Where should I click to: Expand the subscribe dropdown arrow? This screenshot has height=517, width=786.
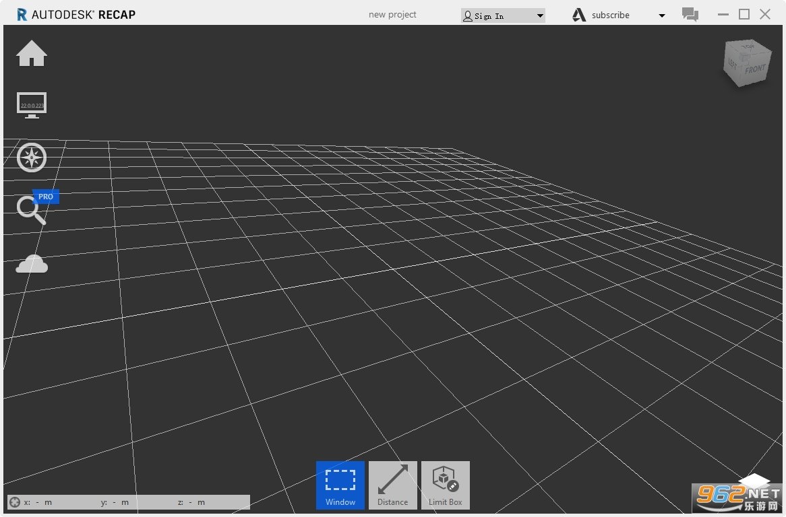[662, 15]
